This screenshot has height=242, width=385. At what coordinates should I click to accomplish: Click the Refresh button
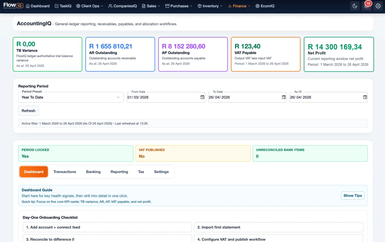(x=29, y=111)
